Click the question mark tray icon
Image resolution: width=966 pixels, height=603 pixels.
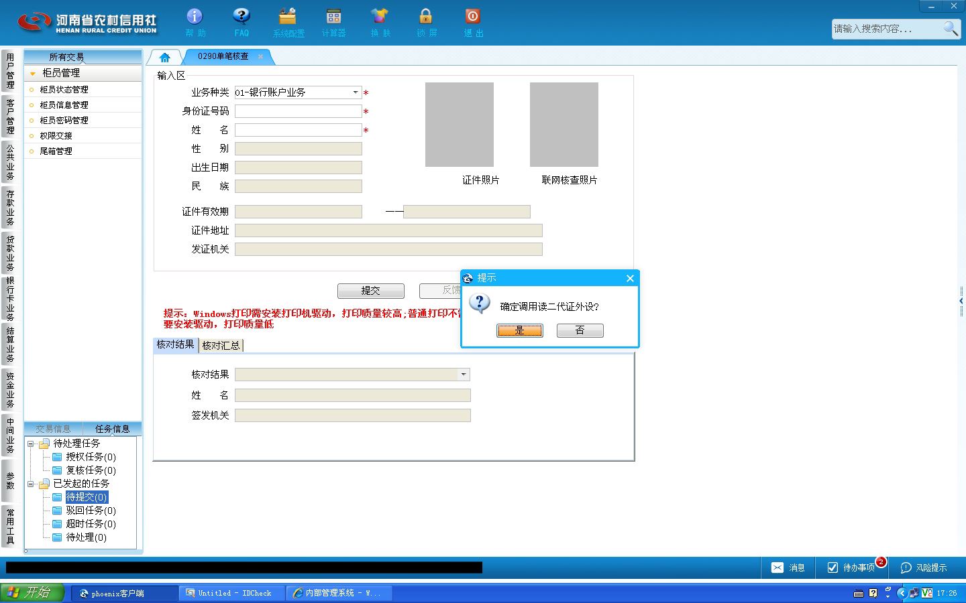tap(873, 593)
